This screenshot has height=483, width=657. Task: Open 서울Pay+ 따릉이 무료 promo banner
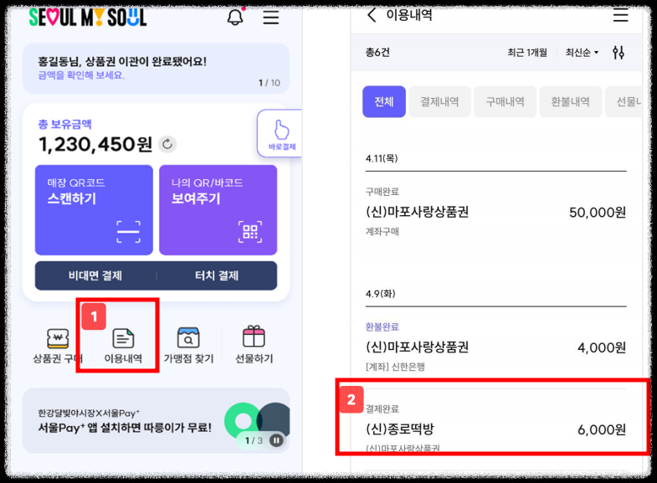156,420
